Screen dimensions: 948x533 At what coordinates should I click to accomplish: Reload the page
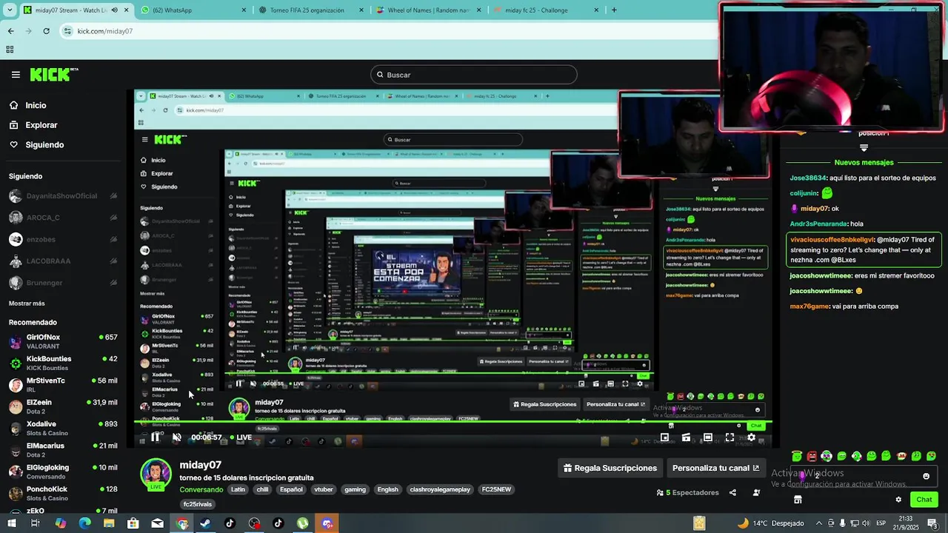pos(46,31)
